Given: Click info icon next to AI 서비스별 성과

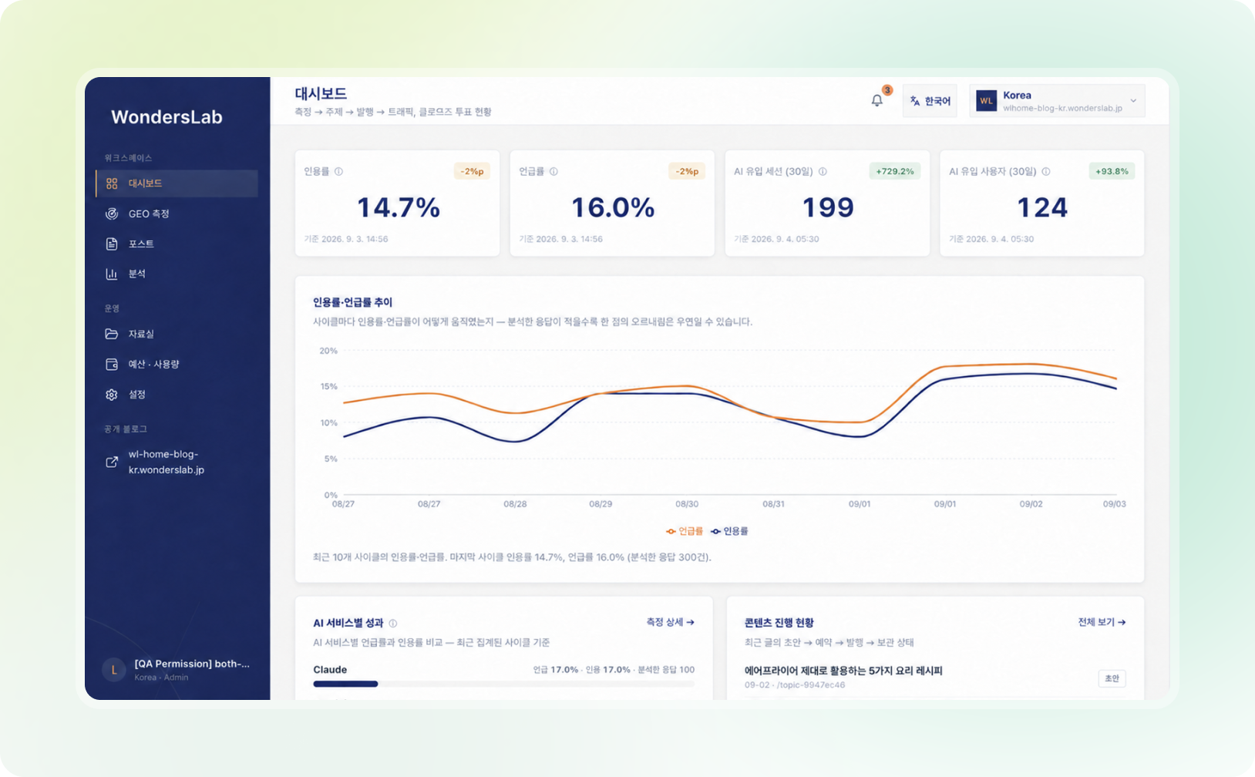Looking at the screenshot, I should 393,623.
